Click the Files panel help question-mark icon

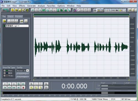[x=26, y=21]
